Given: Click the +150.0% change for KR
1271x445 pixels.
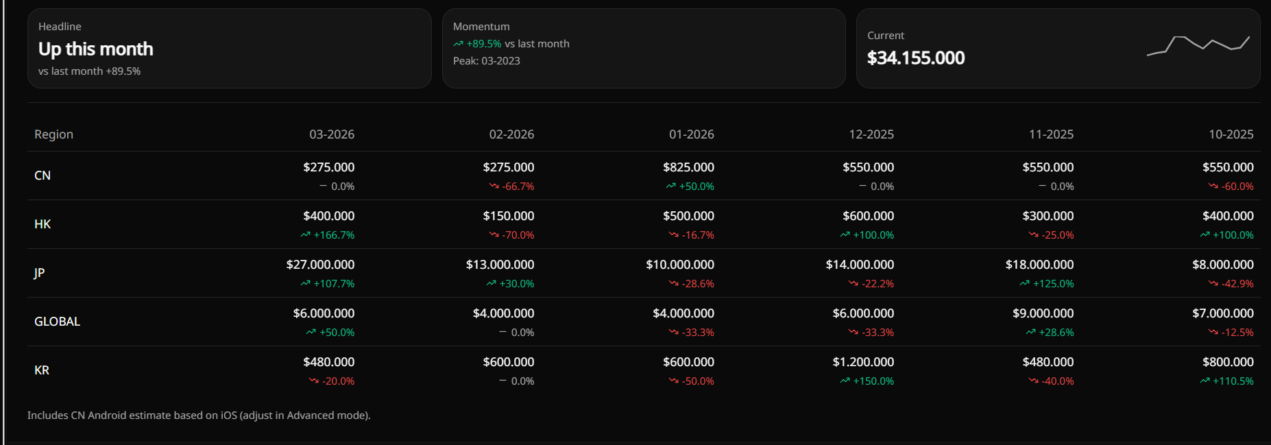Looking at the screenshot, I should (873, 381).
